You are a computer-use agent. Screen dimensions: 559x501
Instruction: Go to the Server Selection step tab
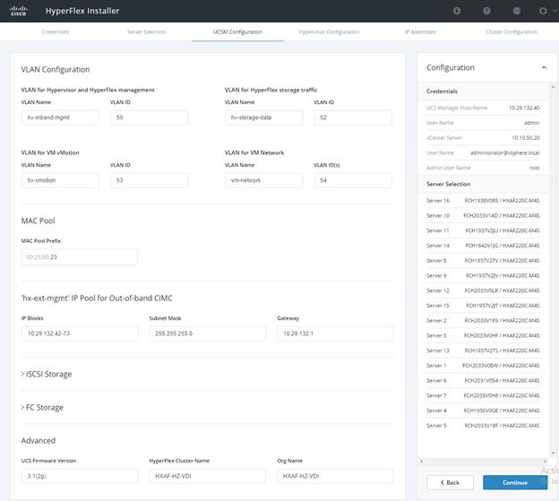pyautogui.click(x=147, y=31)
